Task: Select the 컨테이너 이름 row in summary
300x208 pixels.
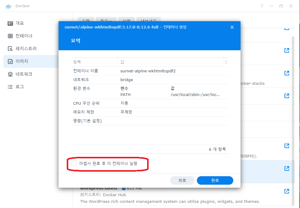Action: [149, 71]
